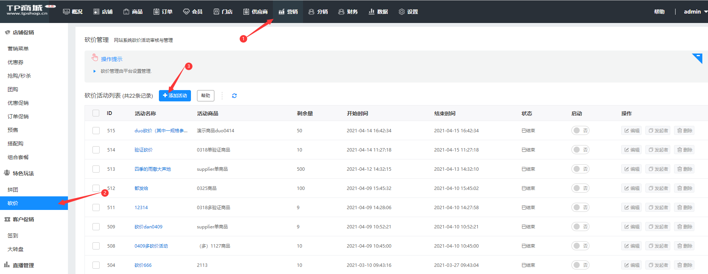Click the refresh icon beside the Help button
The image size is (708, 274).
coord(234,96)
